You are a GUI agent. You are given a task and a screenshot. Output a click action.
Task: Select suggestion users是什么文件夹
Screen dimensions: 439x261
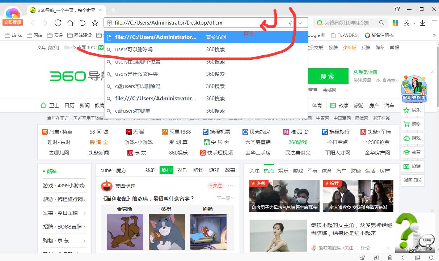(x=206, y=74)
